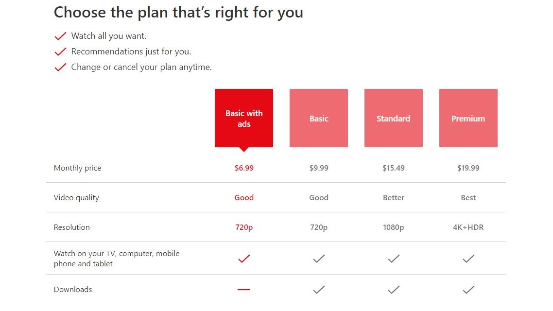Click the red device-support checkmark under Basic with ads
Screen dimensions: 553x311
coord(244,259)
